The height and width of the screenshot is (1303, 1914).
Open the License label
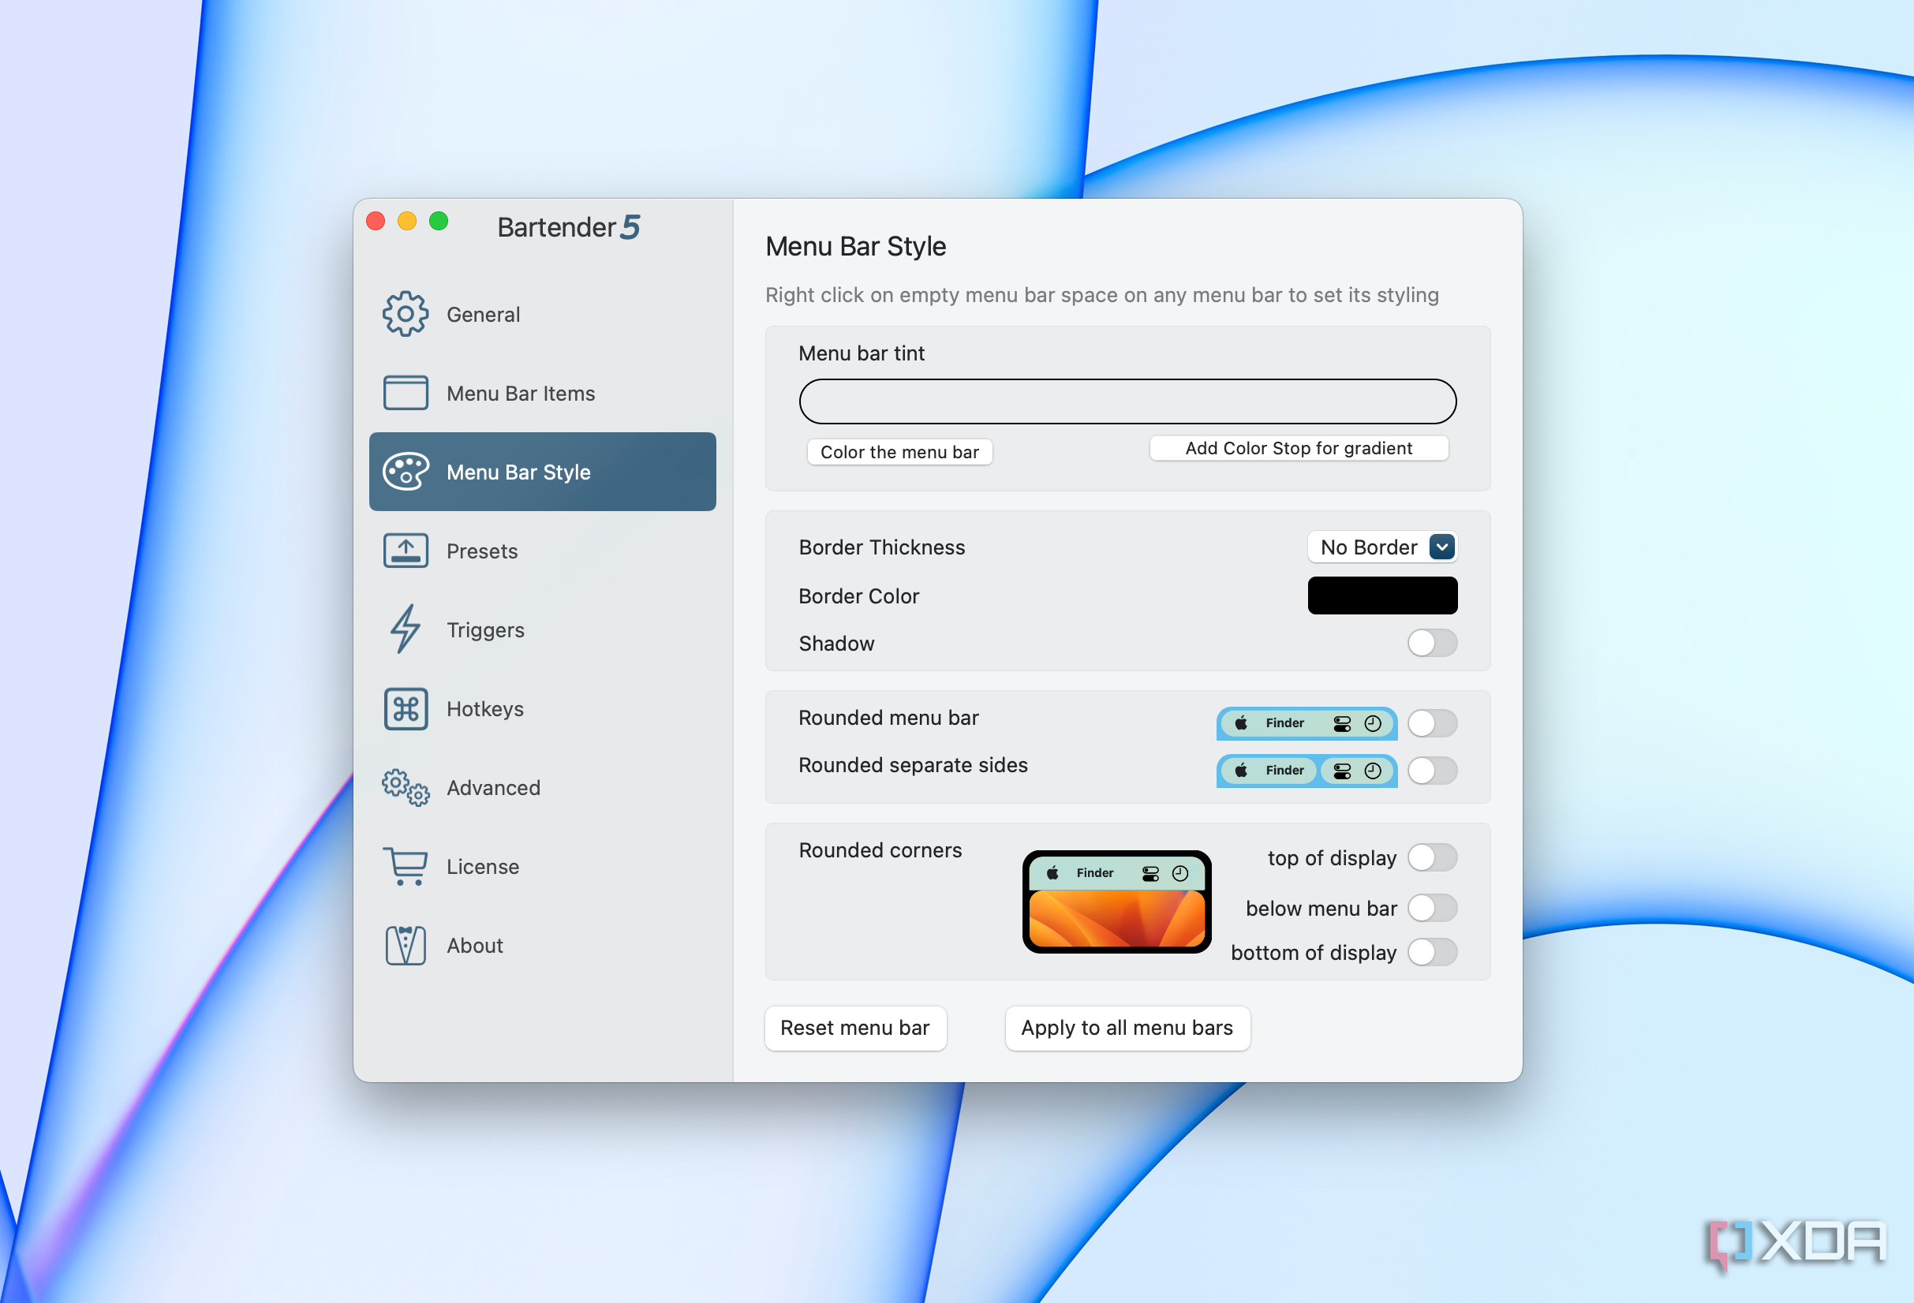(483, 867)
